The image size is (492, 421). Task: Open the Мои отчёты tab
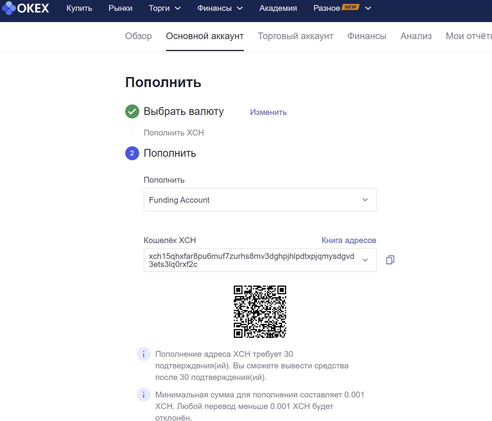click(469, 36)
